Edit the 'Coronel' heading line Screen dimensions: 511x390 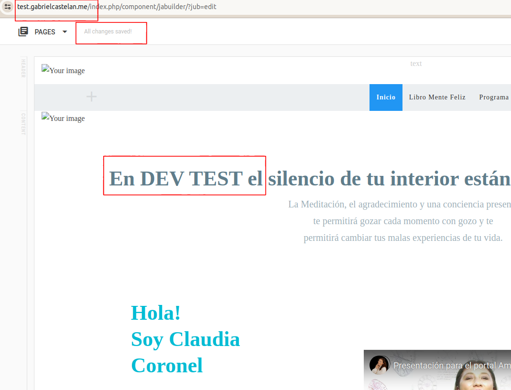point(167,366)
